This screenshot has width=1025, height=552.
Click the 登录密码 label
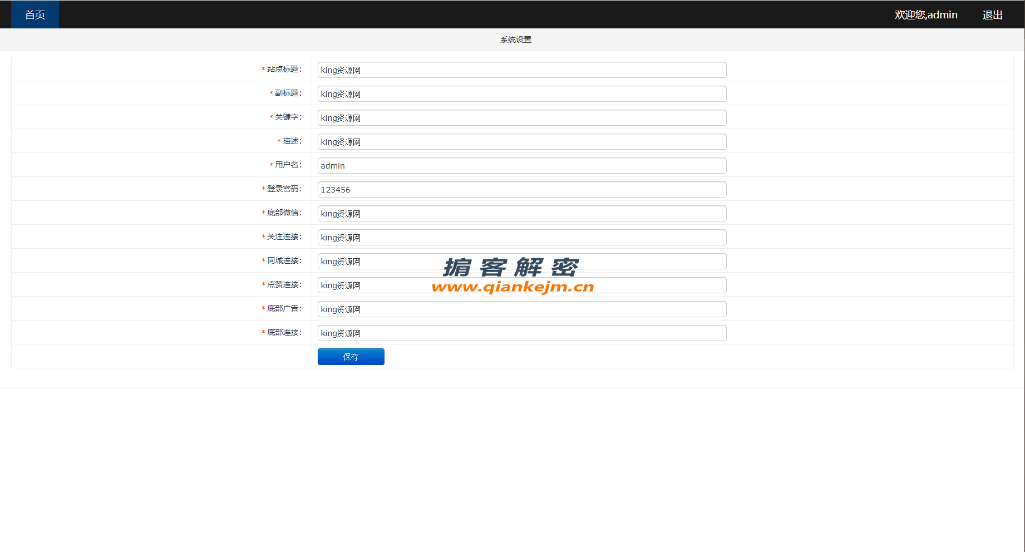(284, 189)
